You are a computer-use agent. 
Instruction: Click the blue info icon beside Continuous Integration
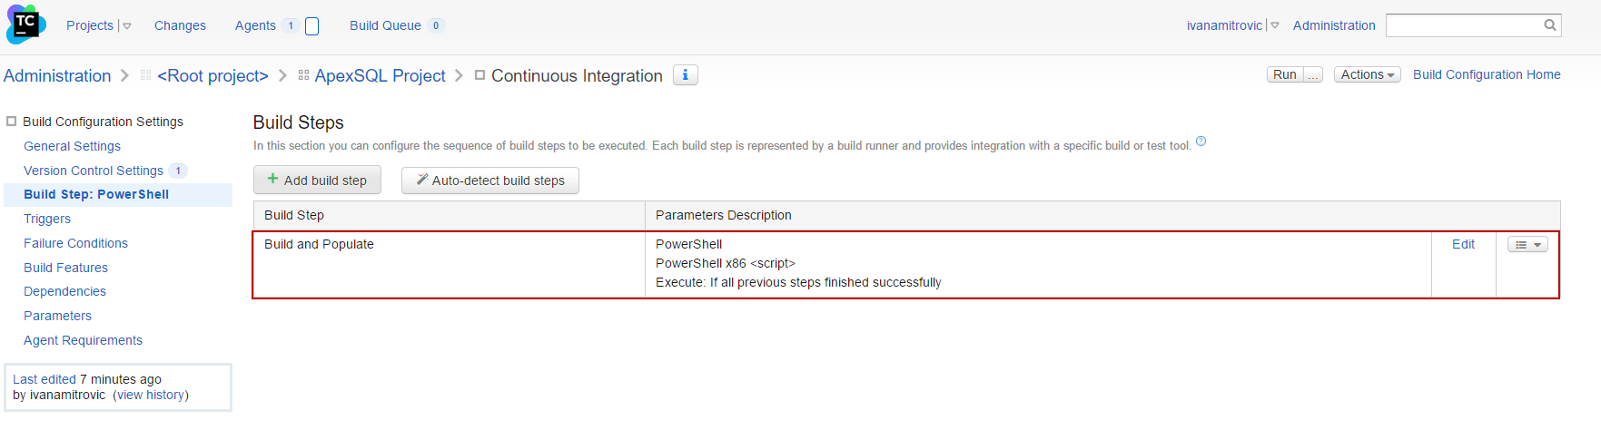pyautogui.click(x=686, y=75)
